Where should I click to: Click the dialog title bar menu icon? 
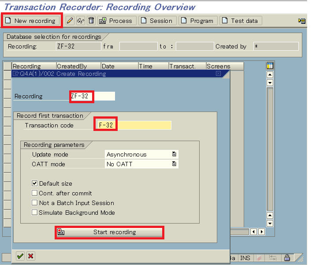point(16,74)
